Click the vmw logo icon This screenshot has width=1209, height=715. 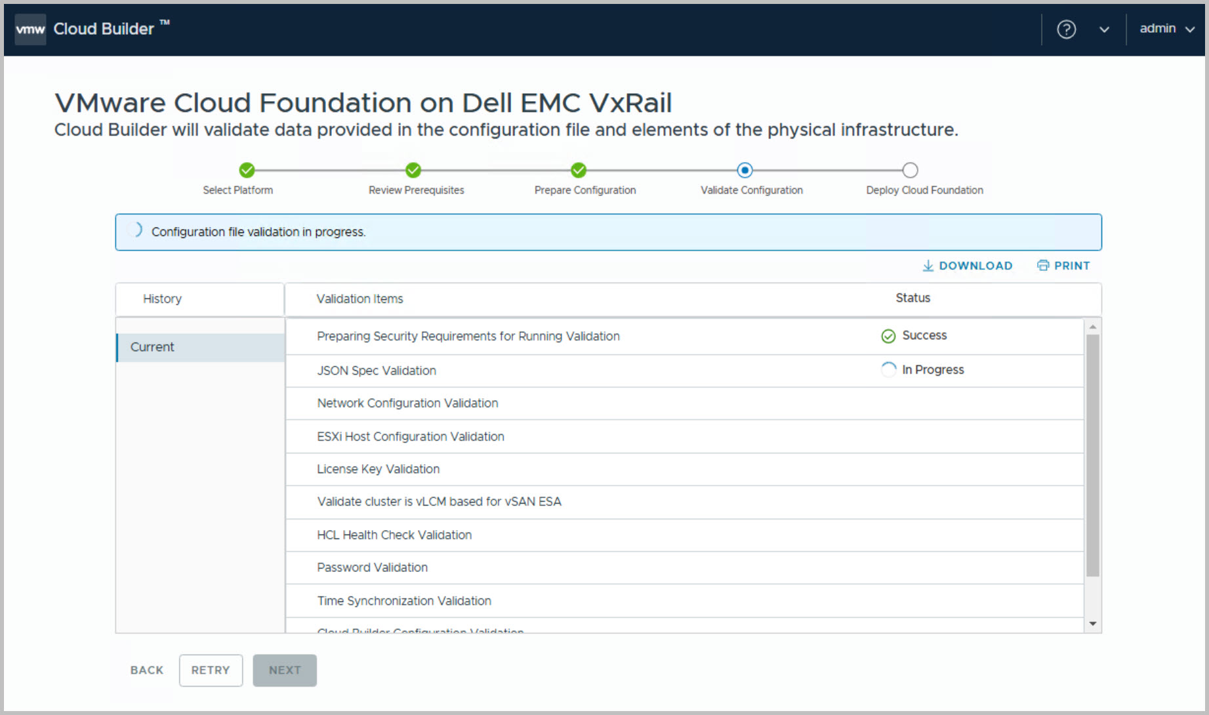[x=30, y=30]
